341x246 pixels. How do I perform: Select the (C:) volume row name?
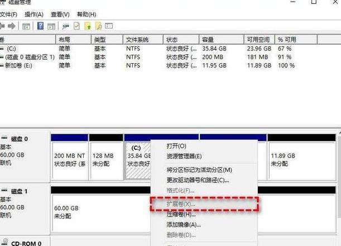(x=11, y=49)
